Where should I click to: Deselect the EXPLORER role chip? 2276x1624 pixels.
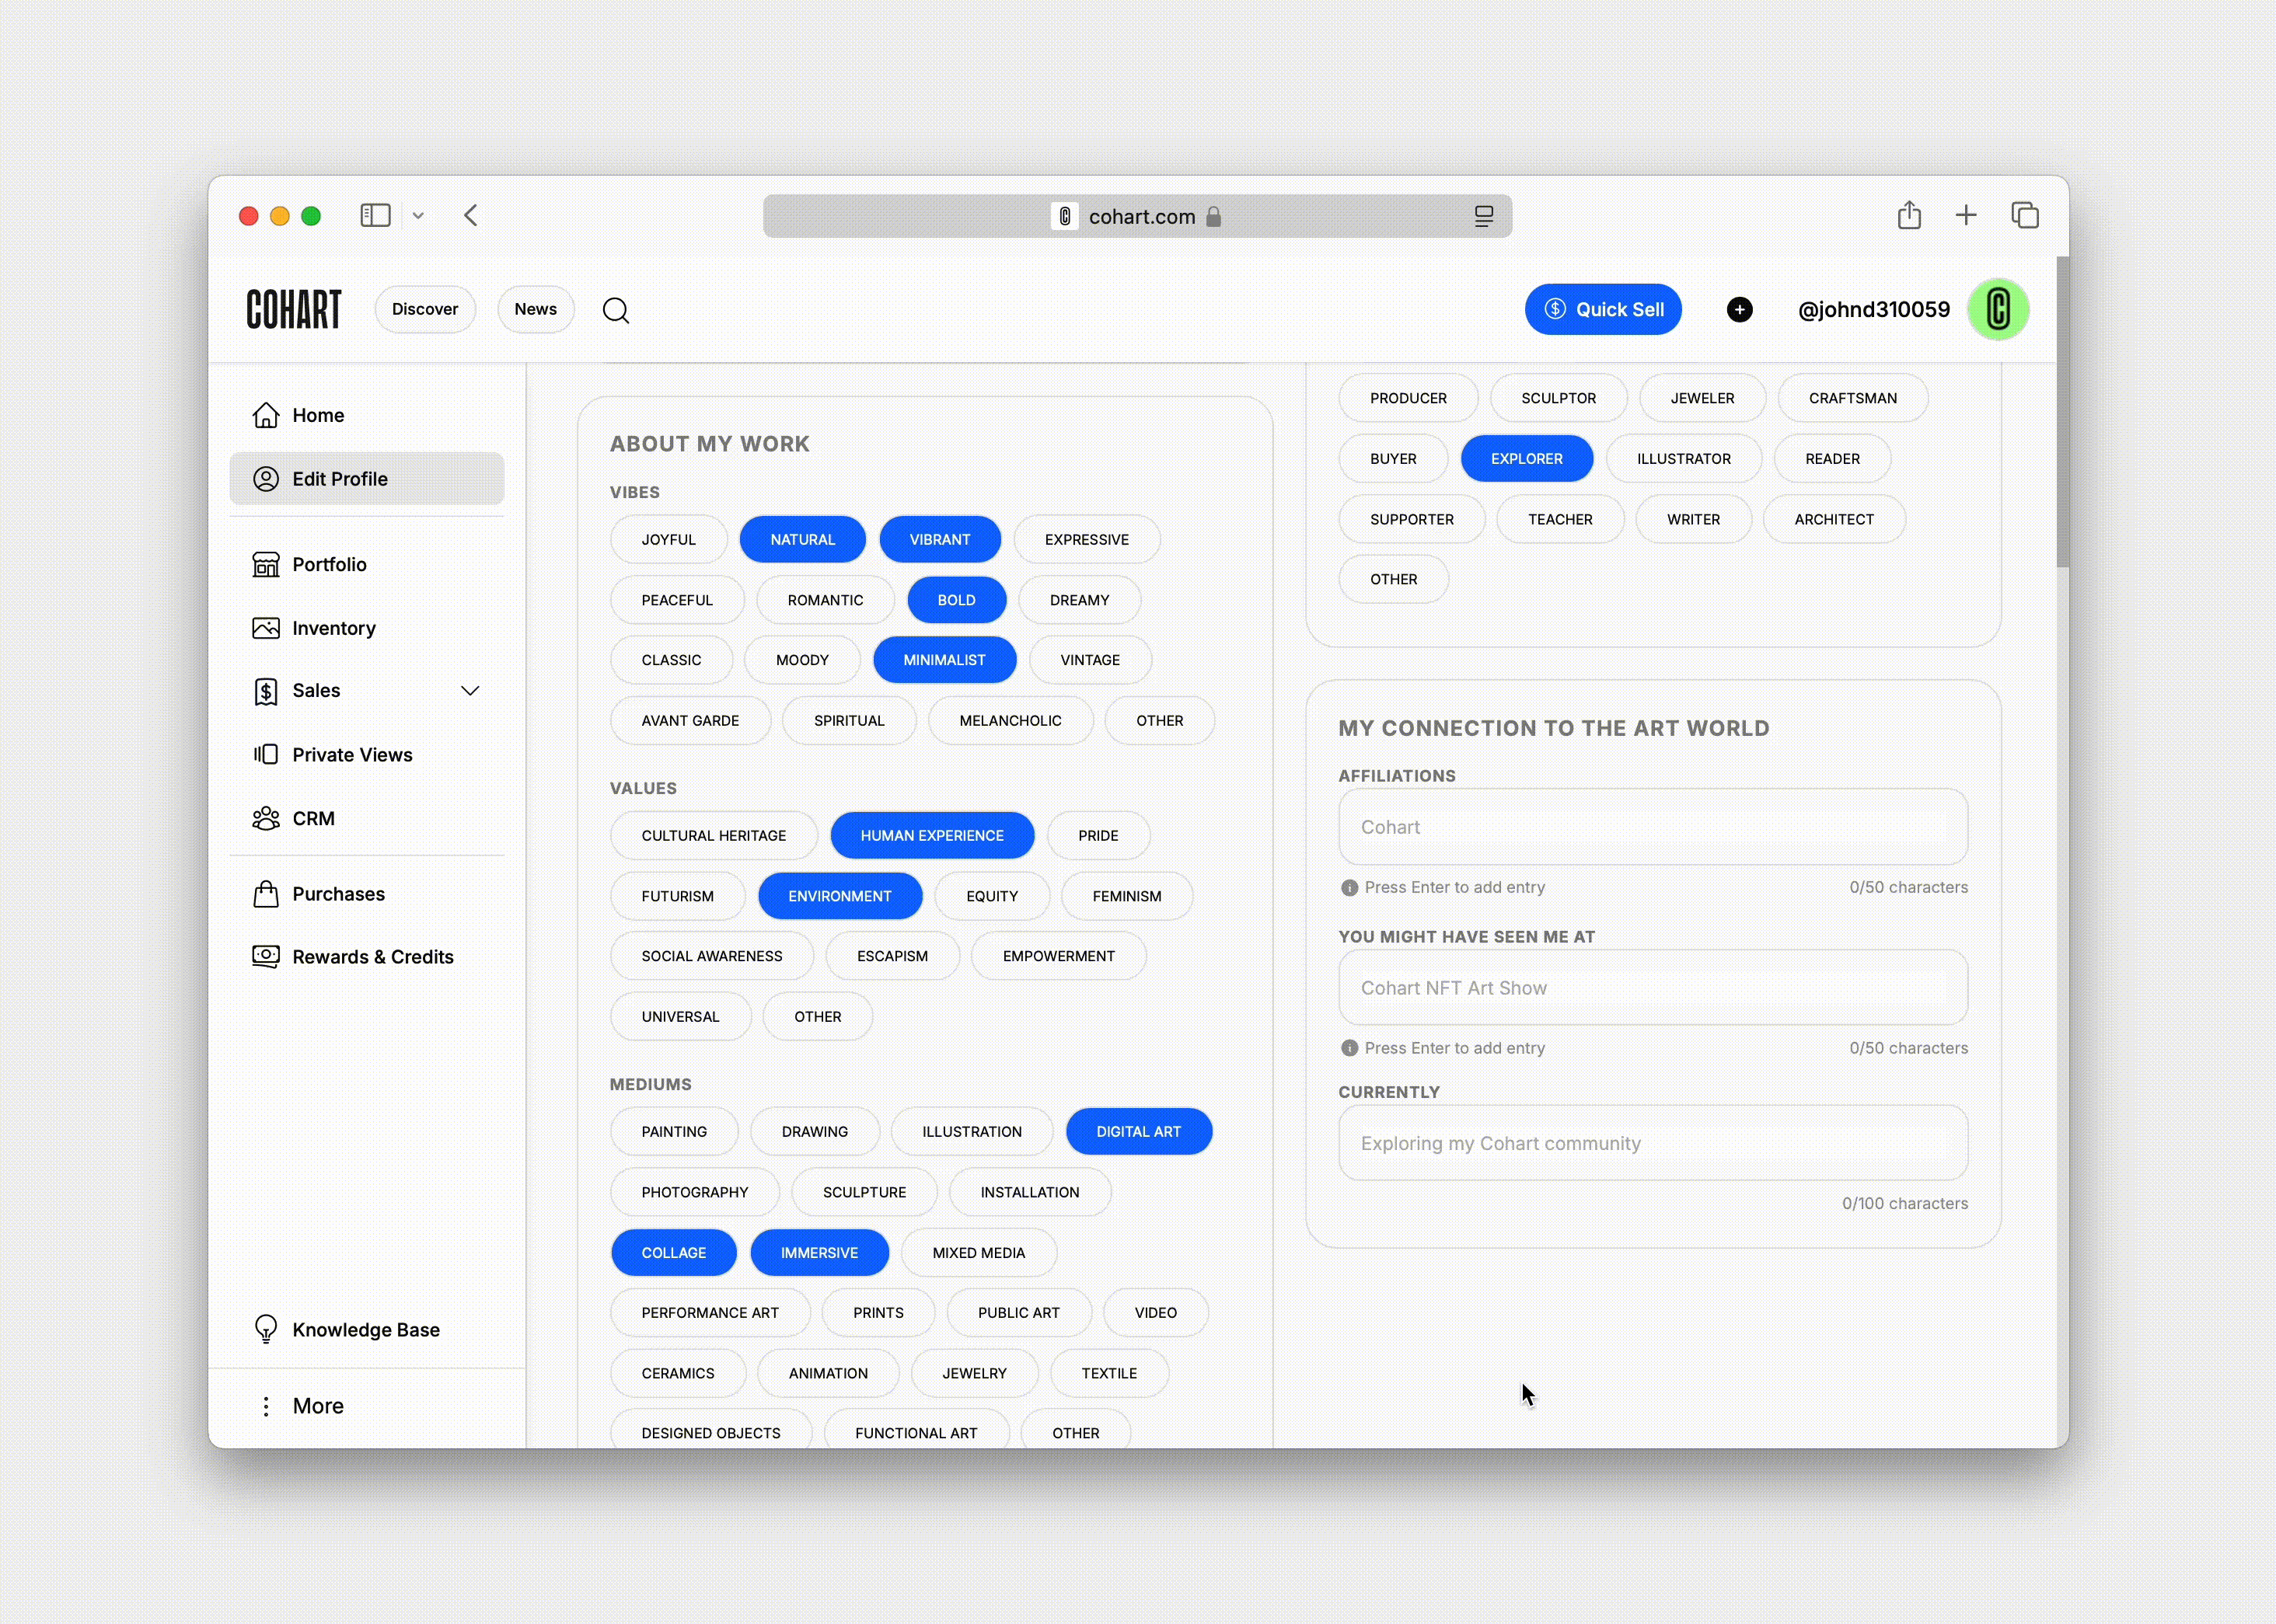pos(1527,459)
